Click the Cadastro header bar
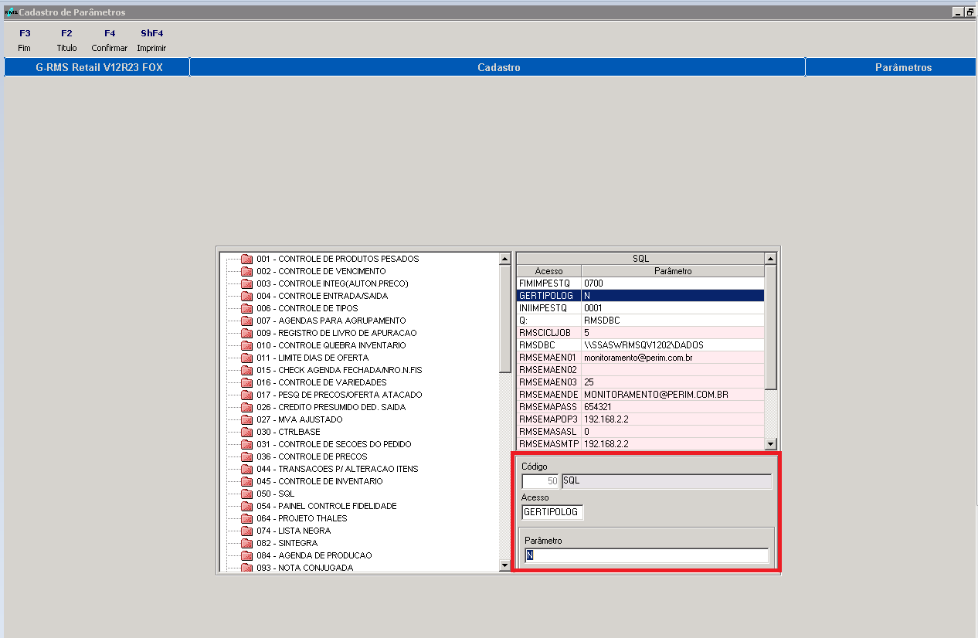This screenshot has height=638, width=978. (497, 67)
